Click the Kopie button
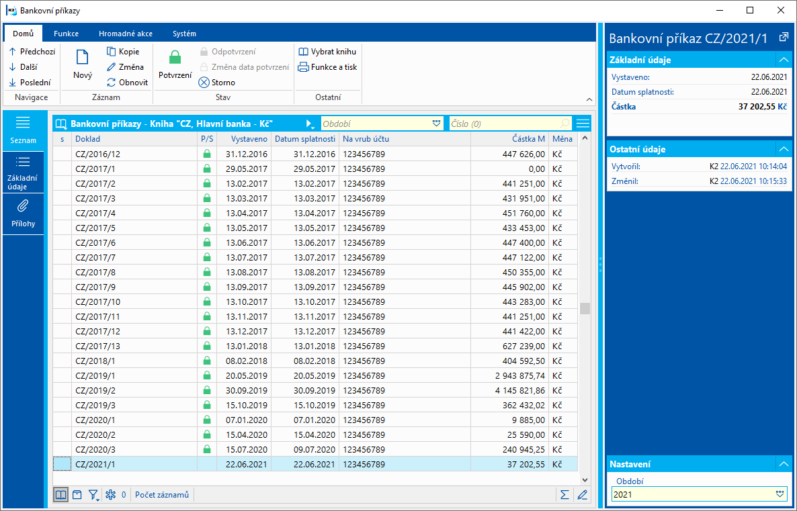Screen dimensions: 797x511 tap(122, 52)
